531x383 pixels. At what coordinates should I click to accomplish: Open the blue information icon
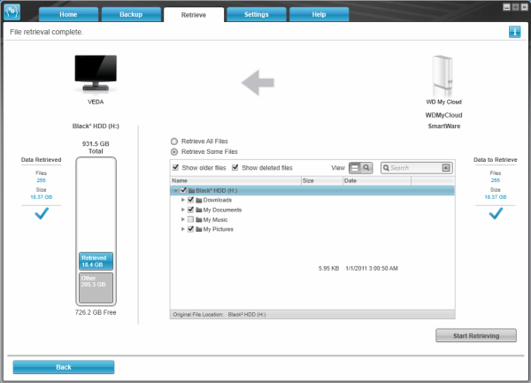point(514,32)
